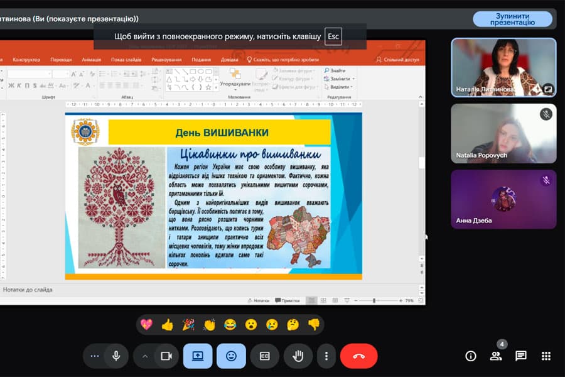Open meeting details info icon

point(471,356)
